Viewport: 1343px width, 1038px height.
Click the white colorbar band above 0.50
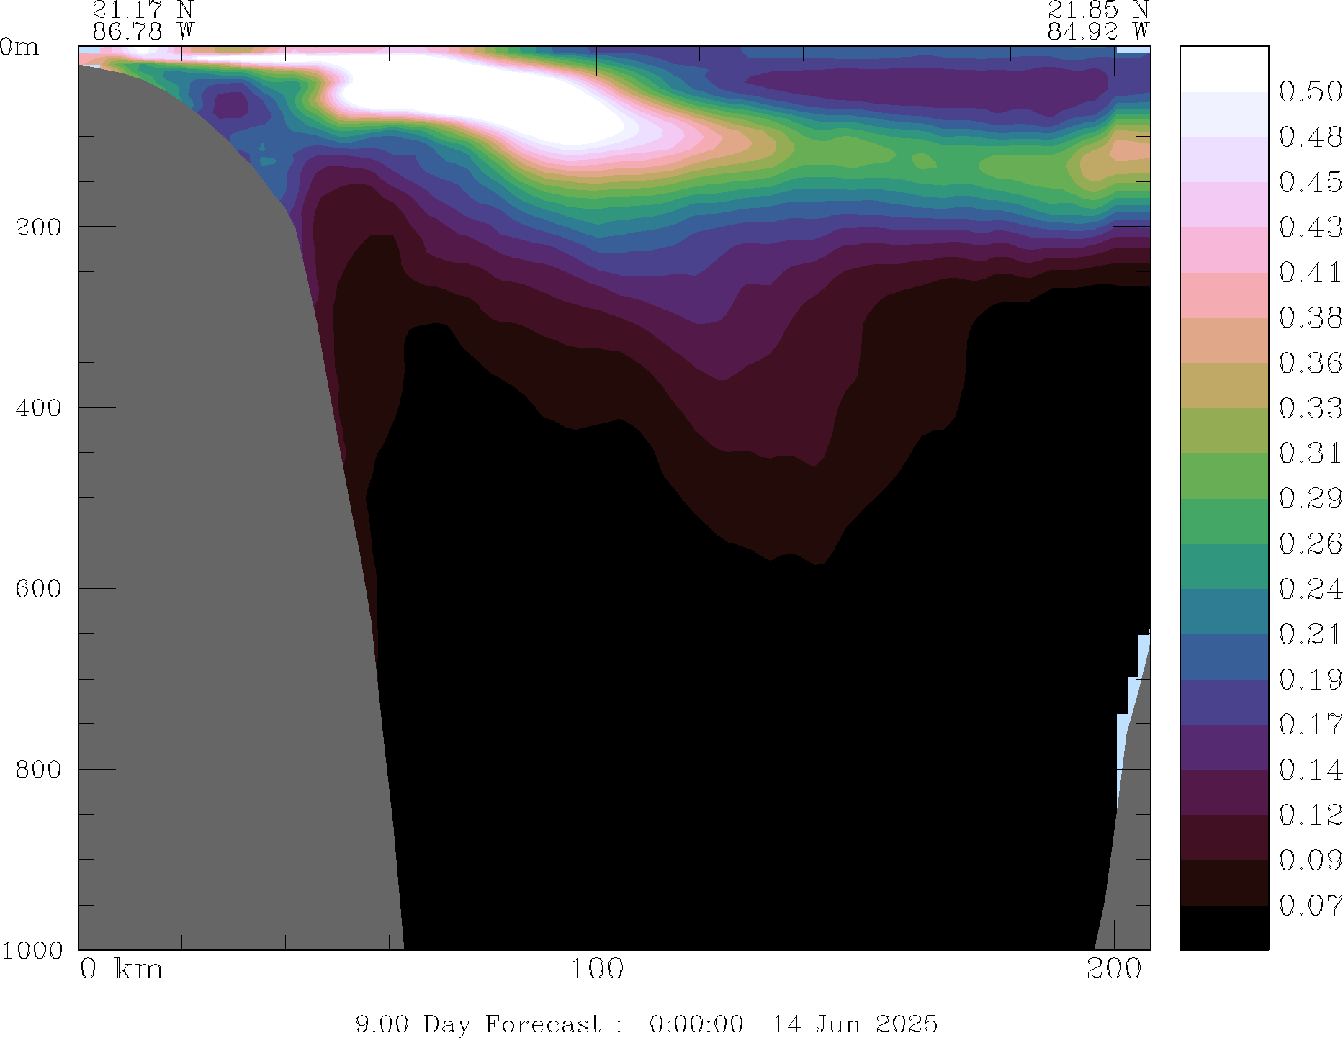tap(1223, 69)
